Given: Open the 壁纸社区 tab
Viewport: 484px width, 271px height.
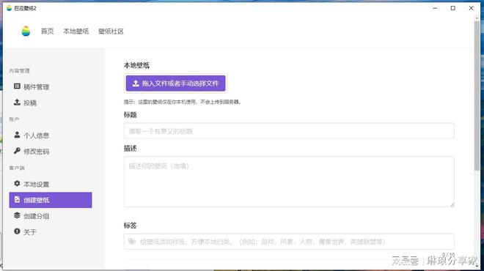Looking at the screenshot, I should pos(111,31).
